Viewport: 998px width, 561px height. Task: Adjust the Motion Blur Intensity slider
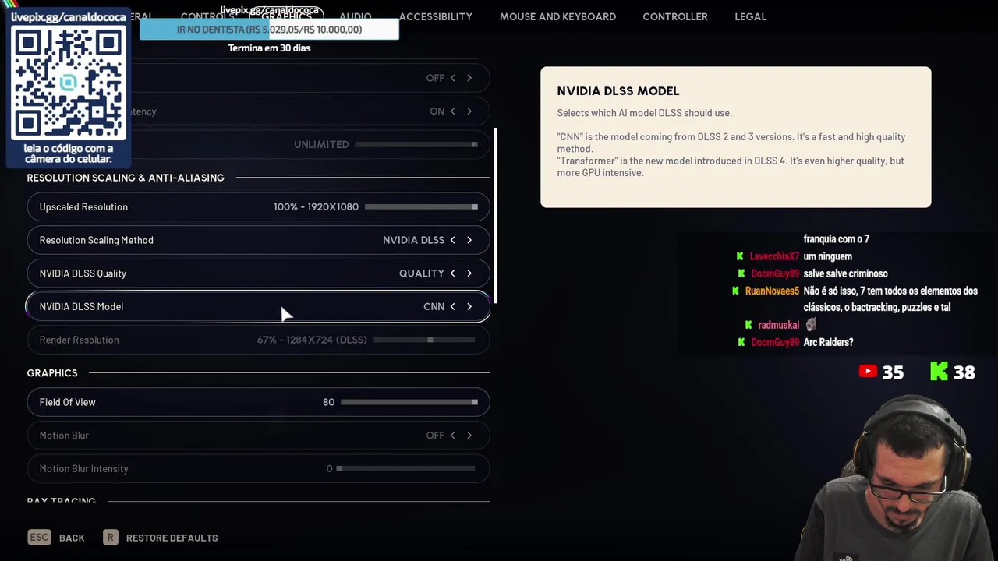pos(405,469)
